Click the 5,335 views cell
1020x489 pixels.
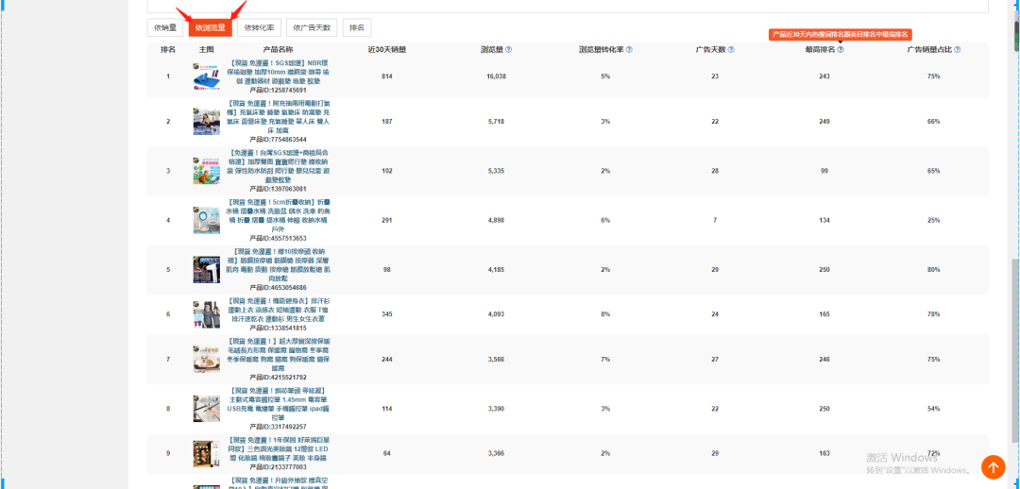click(496, 171)
